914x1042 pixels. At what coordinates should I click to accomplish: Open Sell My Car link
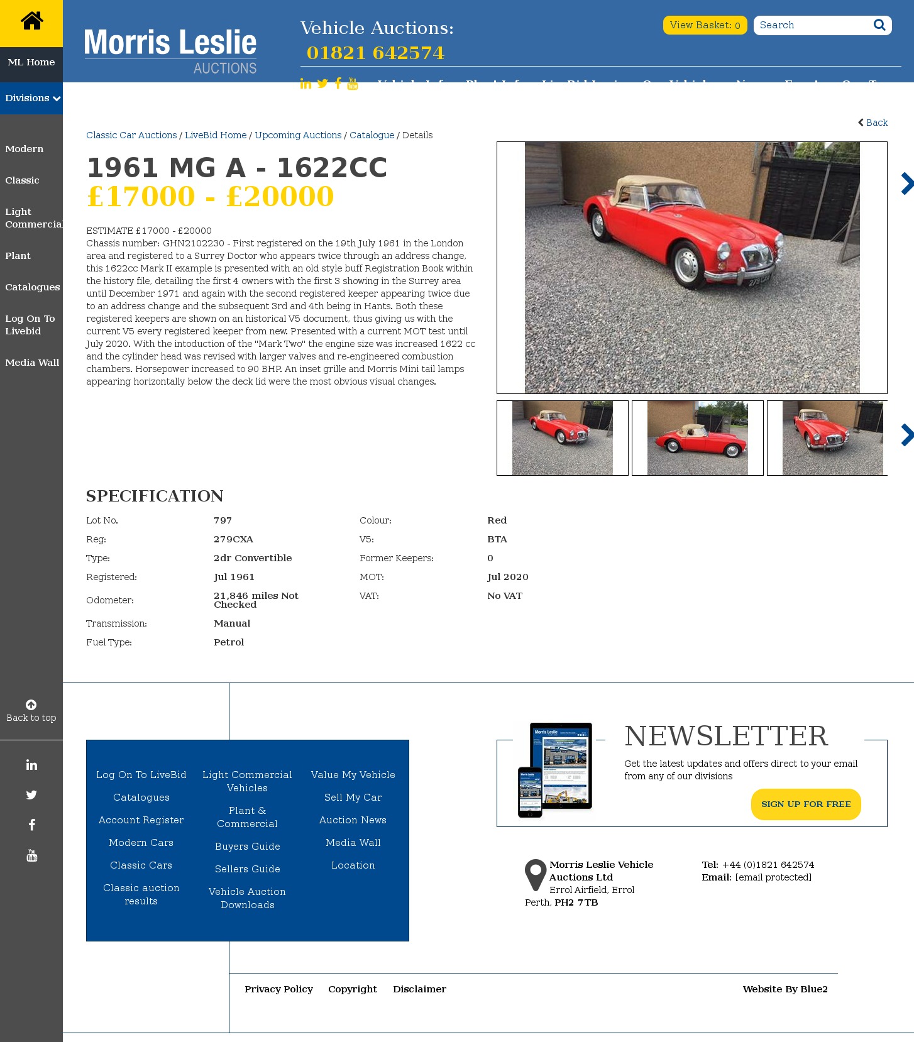click(353, 798)
